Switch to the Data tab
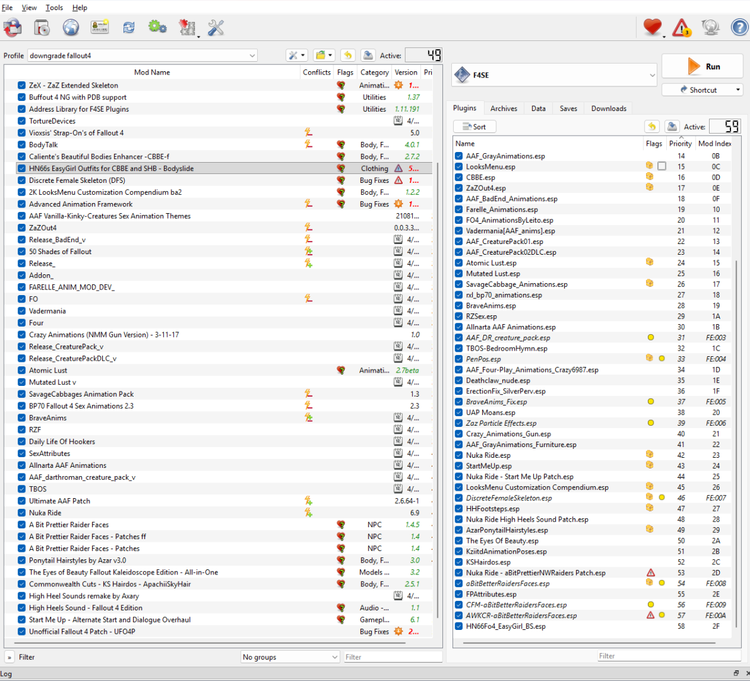Screen dimensions: 750x681 click(538, 108)
